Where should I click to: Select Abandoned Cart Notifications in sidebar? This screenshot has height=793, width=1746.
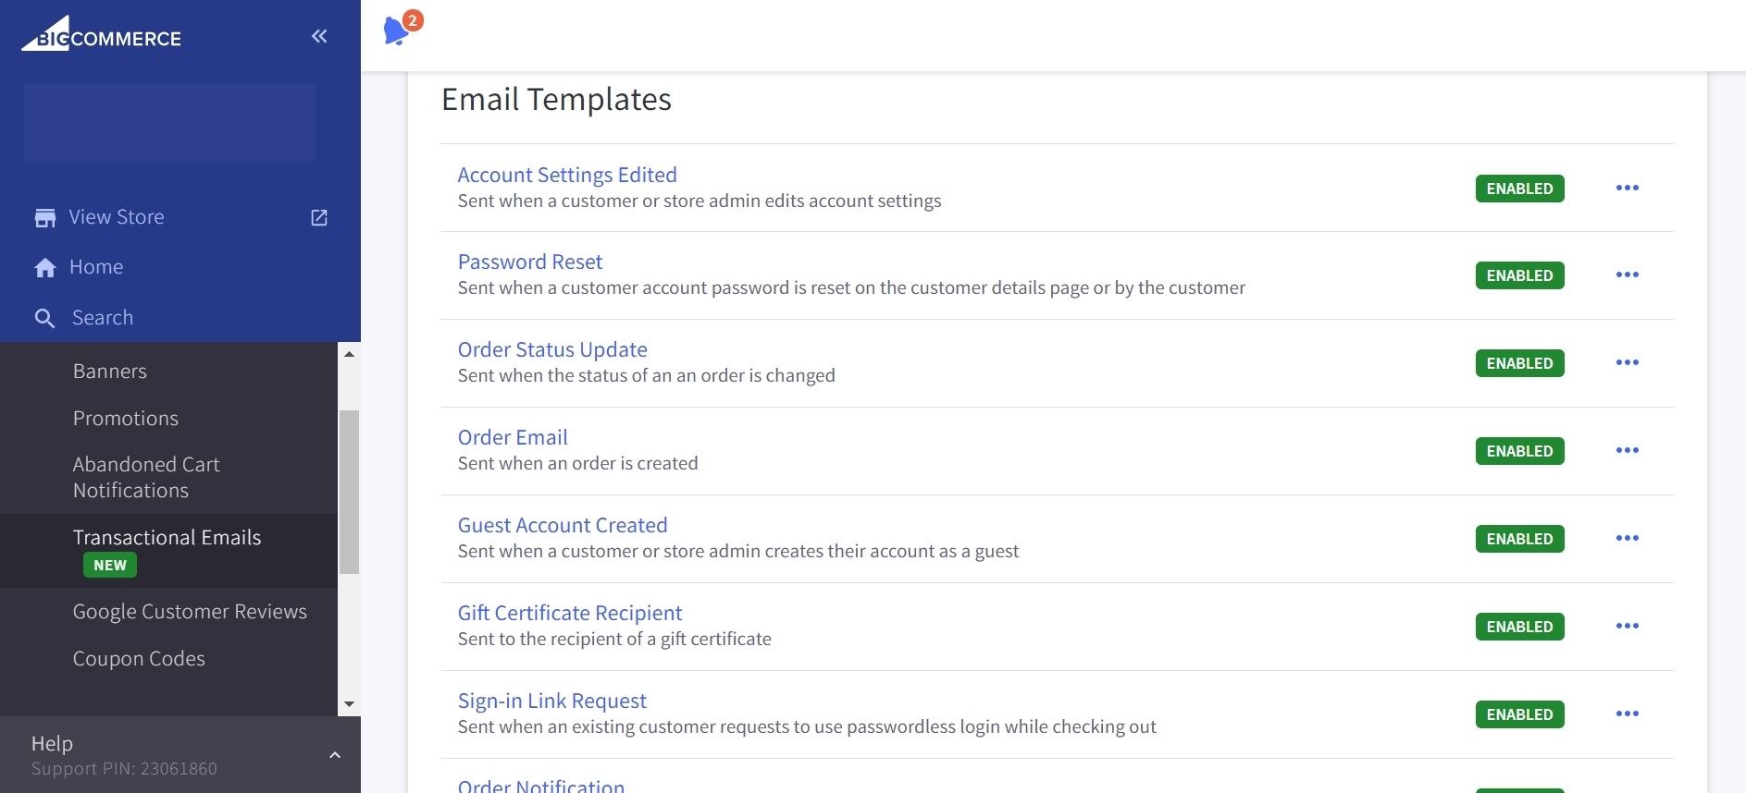[146, 477]
